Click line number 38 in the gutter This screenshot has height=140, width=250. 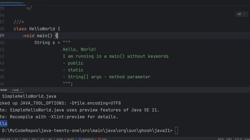(2, 29)
